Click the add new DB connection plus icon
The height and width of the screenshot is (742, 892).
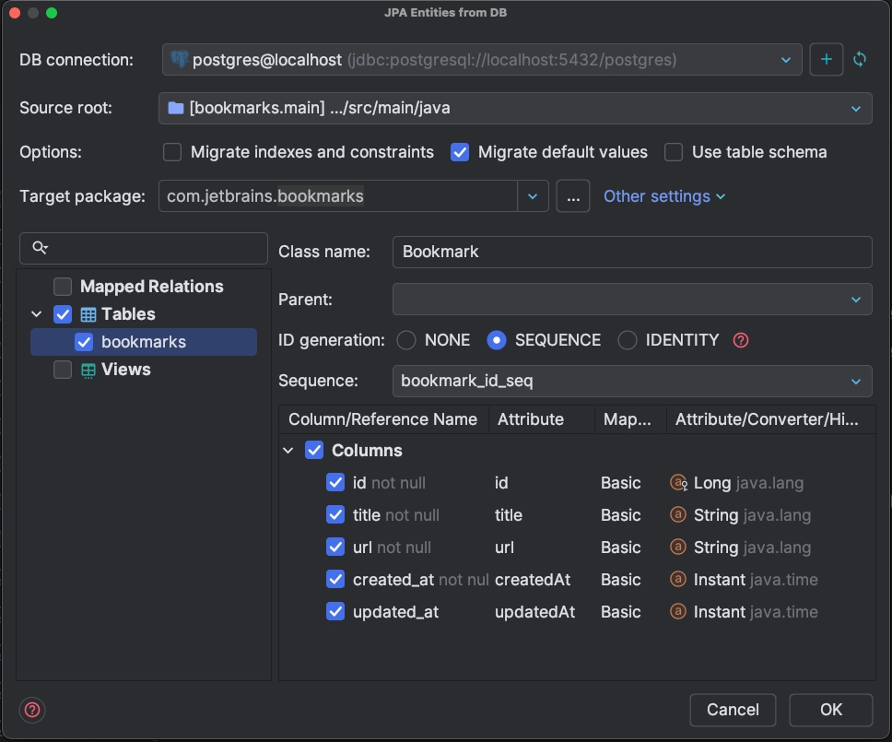pyautogui.click(x=826, y=59)
